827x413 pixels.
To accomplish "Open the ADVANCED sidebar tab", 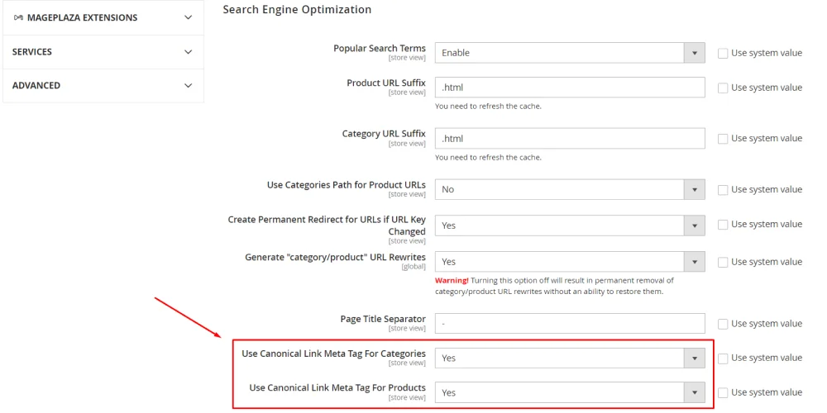I will 103,85.
